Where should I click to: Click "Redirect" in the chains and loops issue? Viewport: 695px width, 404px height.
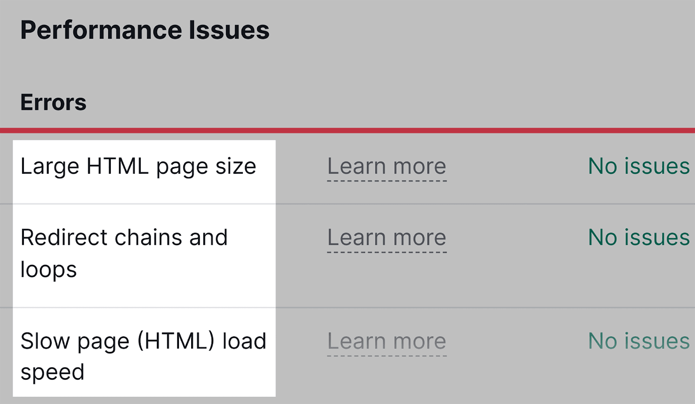coord(64,238)
